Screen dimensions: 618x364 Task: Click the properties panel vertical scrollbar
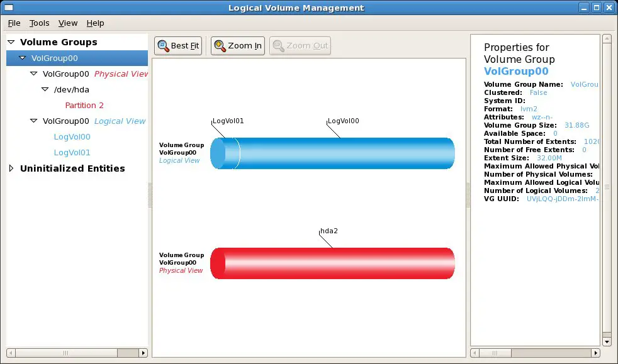tap(607, 189)
